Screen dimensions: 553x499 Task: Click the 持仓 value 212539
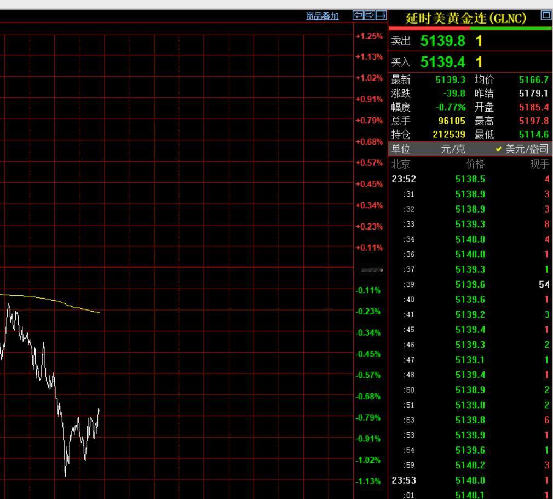[x=449, y=134]
